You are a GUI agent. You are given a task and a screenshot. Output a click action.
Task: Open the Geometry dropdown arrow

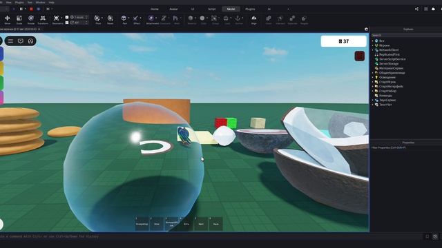61,19
